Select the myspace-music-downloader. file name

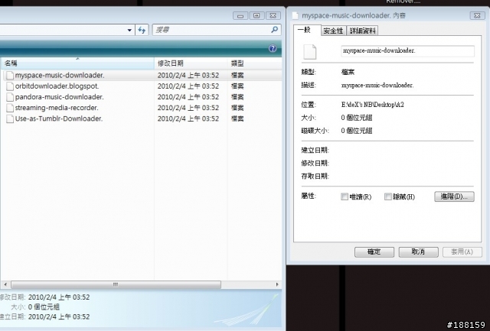point(60,76)
